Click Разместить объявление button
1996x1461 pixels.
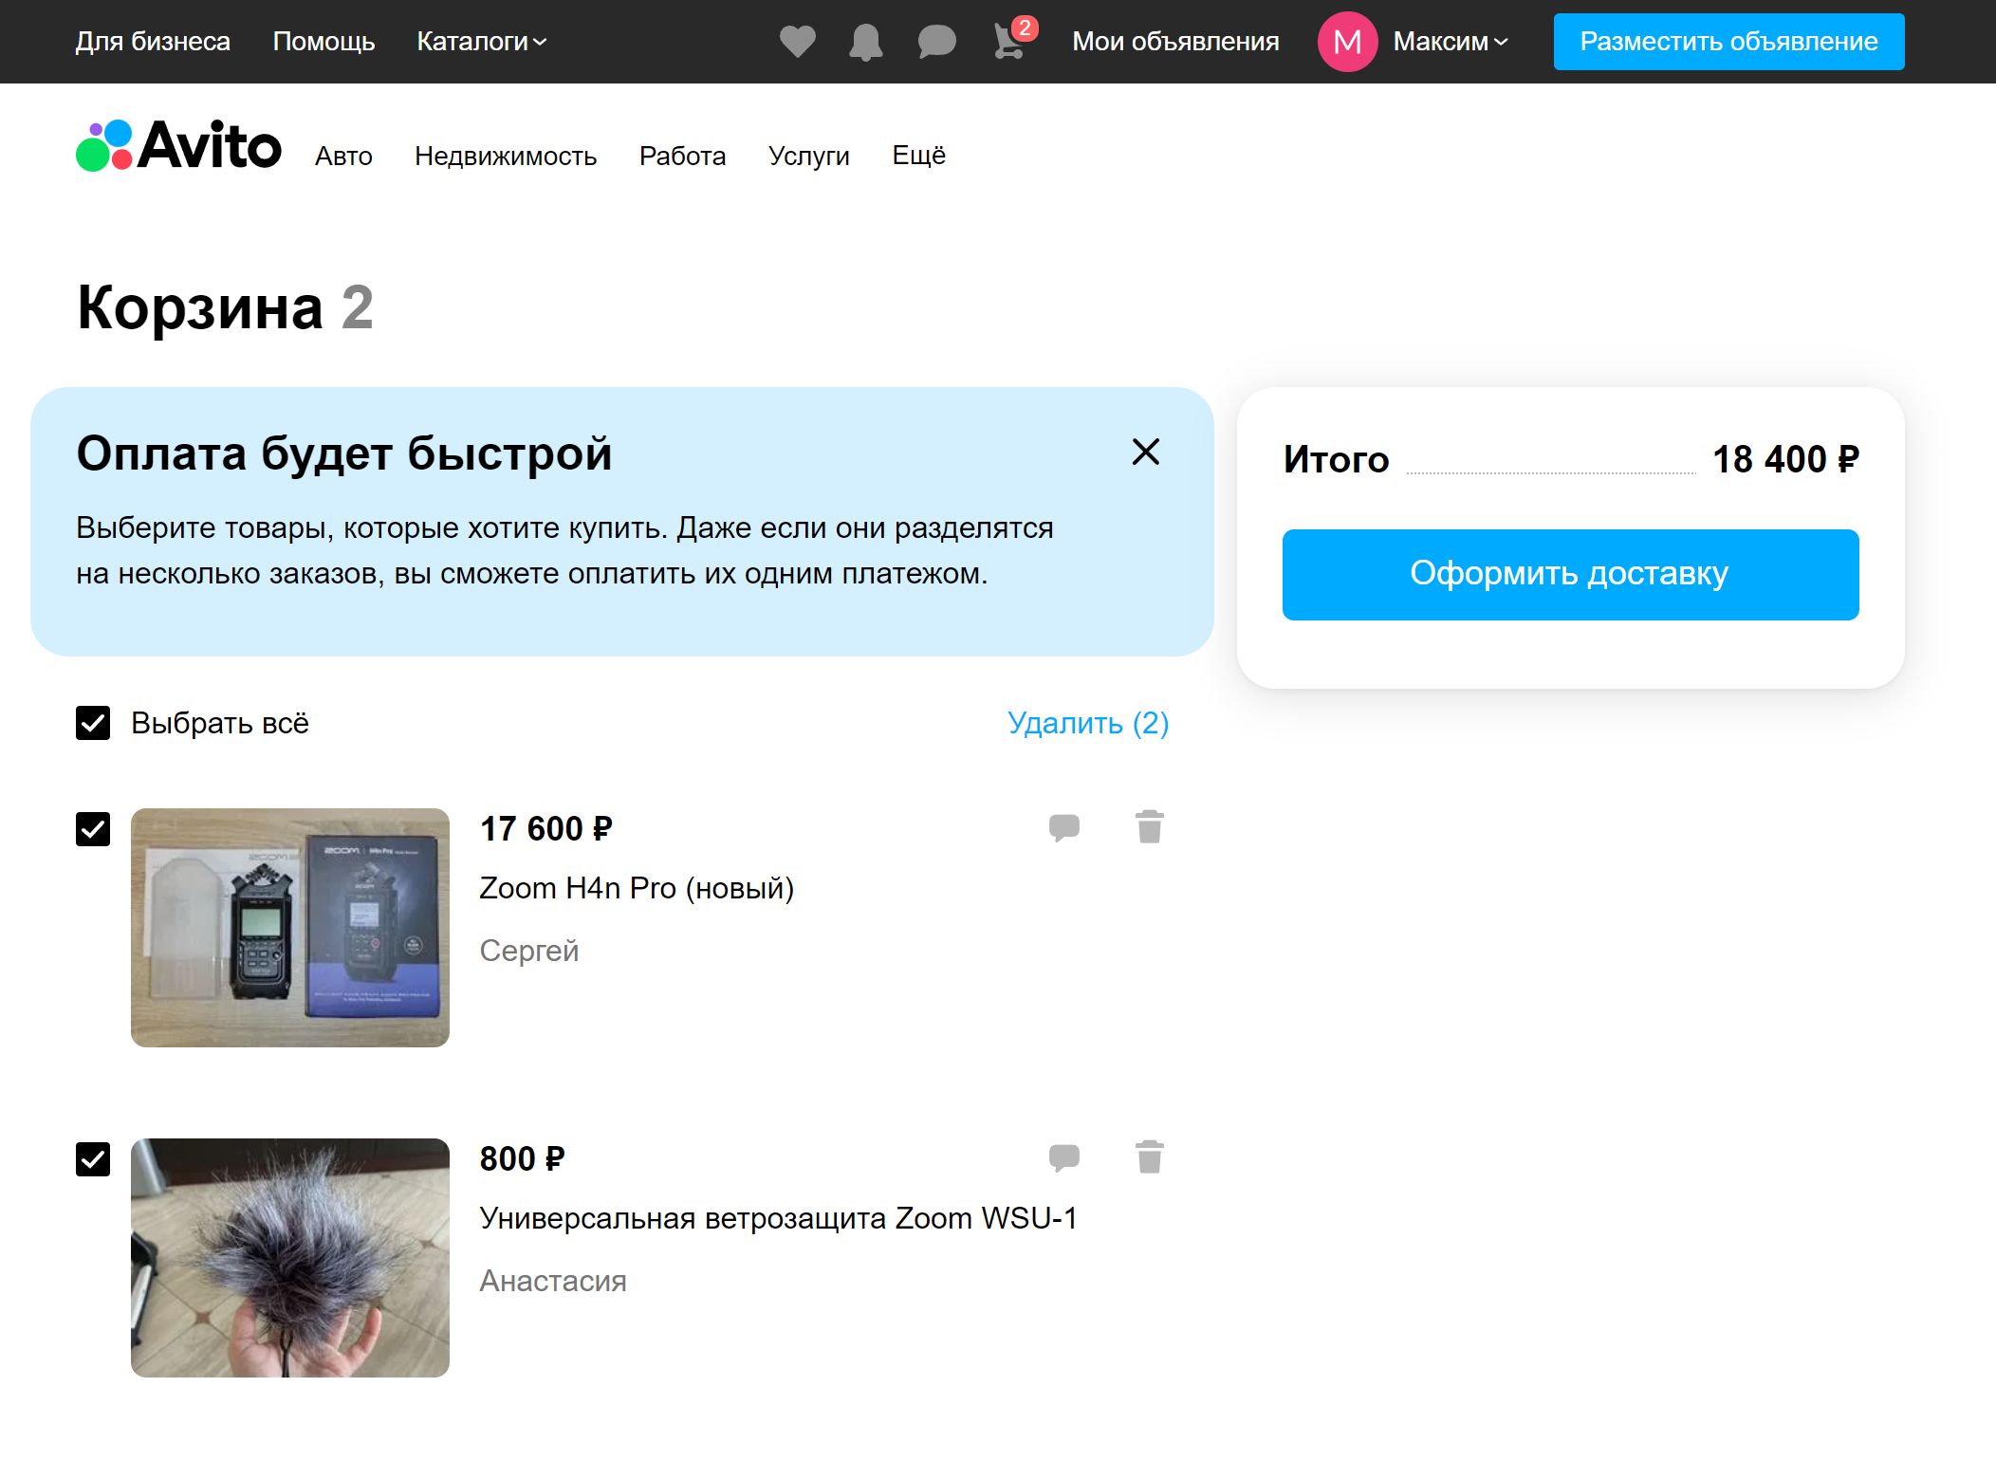(1728, 42)
